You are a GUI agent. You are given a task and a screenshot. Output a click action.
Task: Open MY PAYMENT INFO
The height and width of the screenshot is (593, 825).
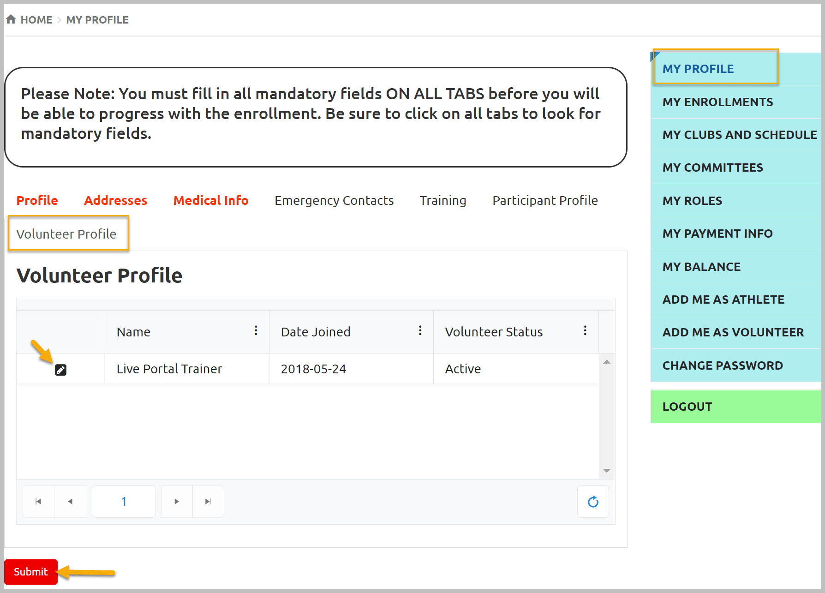click(x=735, y=234)
